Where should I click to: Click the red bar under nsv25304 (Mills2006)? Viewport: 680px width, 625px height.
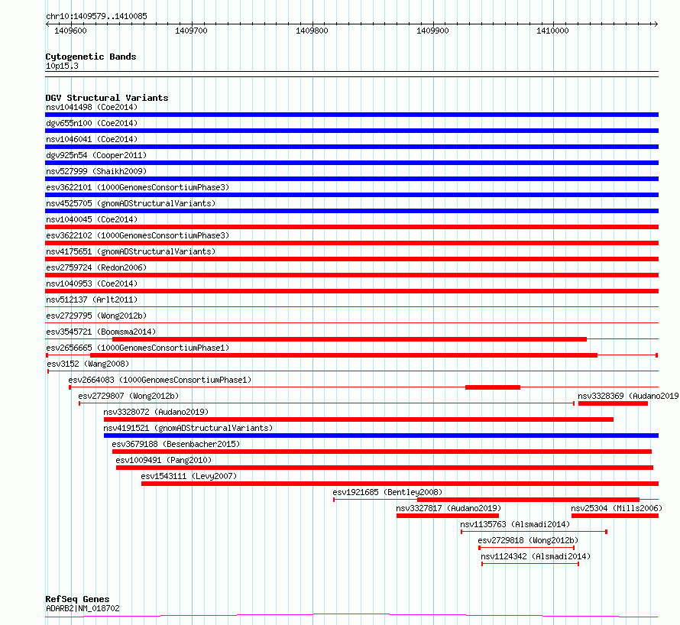pyautogui.click(x=615, y=516)
